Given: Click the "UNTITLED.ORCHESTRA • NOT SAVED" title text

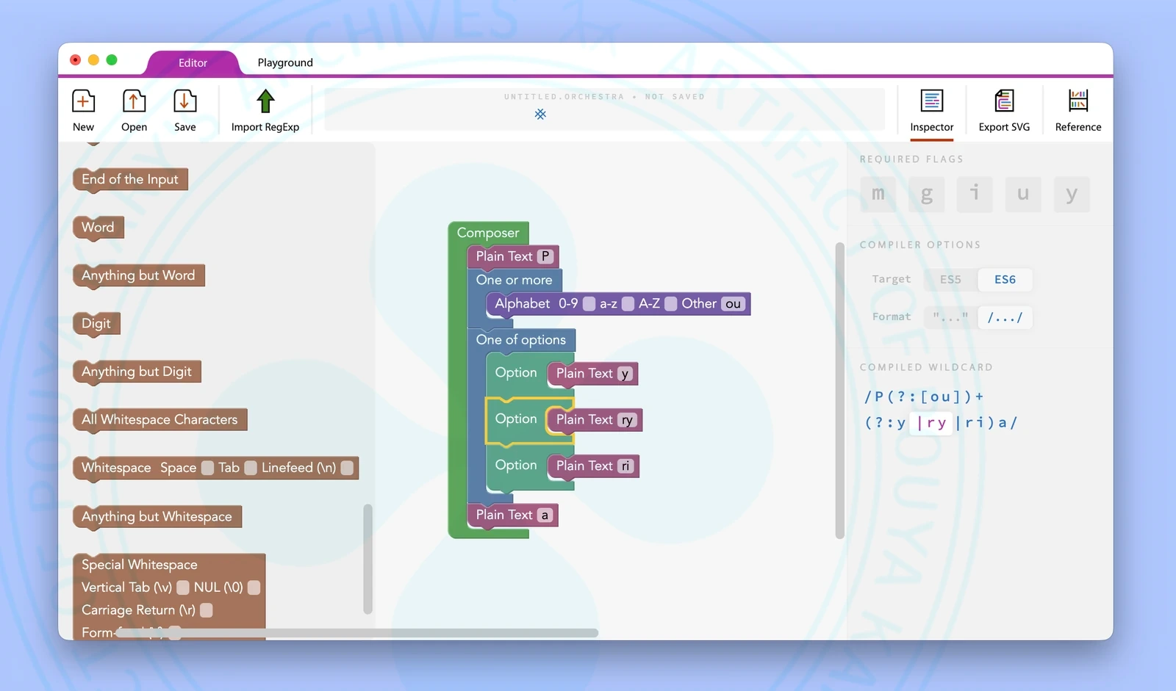Looking at the screenshot, I should click(604, 97).
